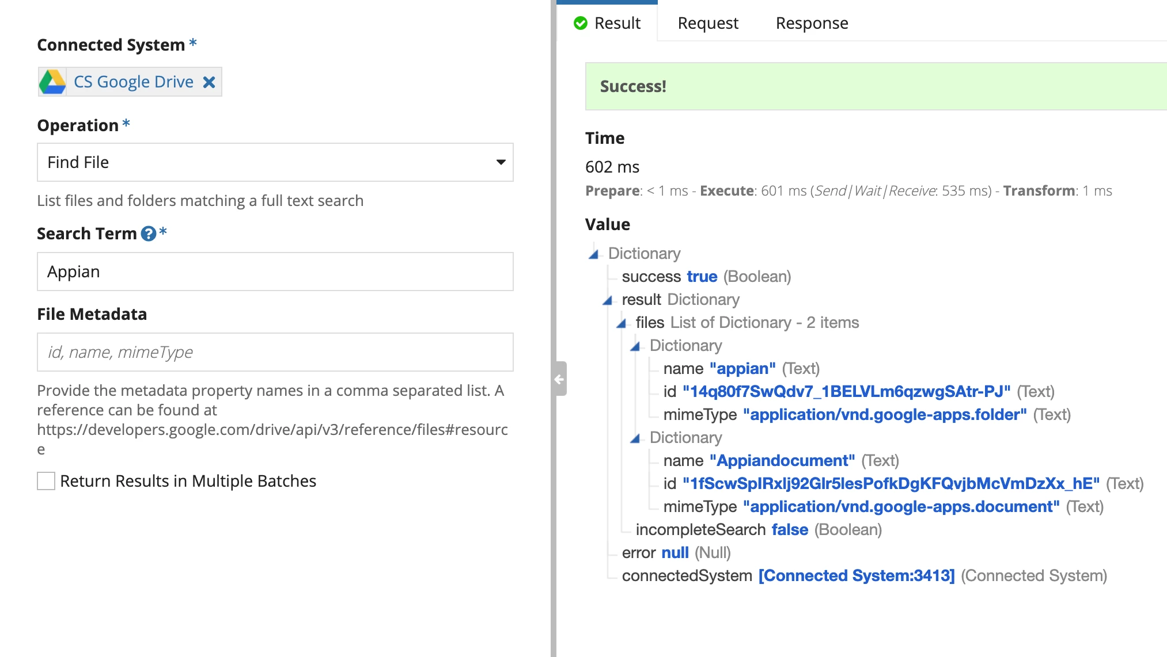Screen dimensions: 1167x657
Task: Collapse the top-level Dictionary node
Action: (594, 254)
